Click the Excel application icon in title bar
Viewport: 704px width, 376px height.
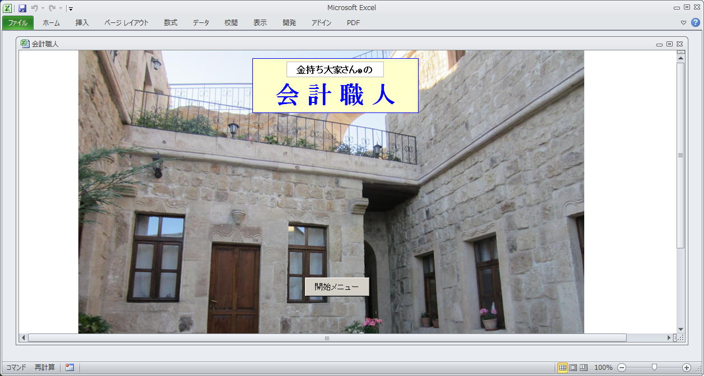[x=8, y=8]
